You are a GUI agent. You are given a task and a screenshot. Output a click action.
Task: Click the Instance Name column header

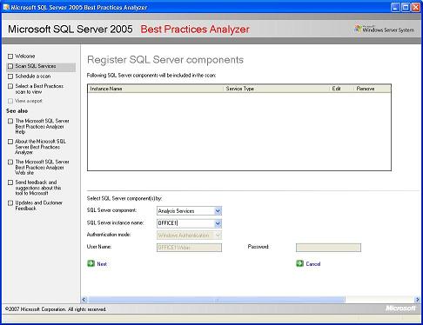click(x=156, y=89)
